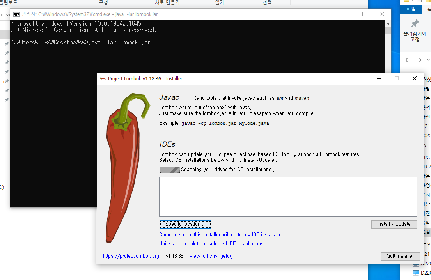This screenshot has height=280, width=431.
Task: Click the 'Javac' heading in the installer
Action: coord(169,97)
